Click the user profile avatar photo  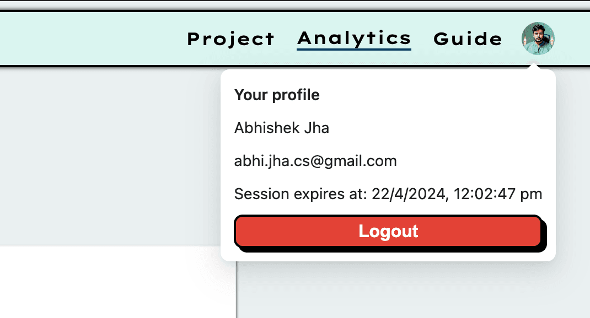tap(538, 39)
